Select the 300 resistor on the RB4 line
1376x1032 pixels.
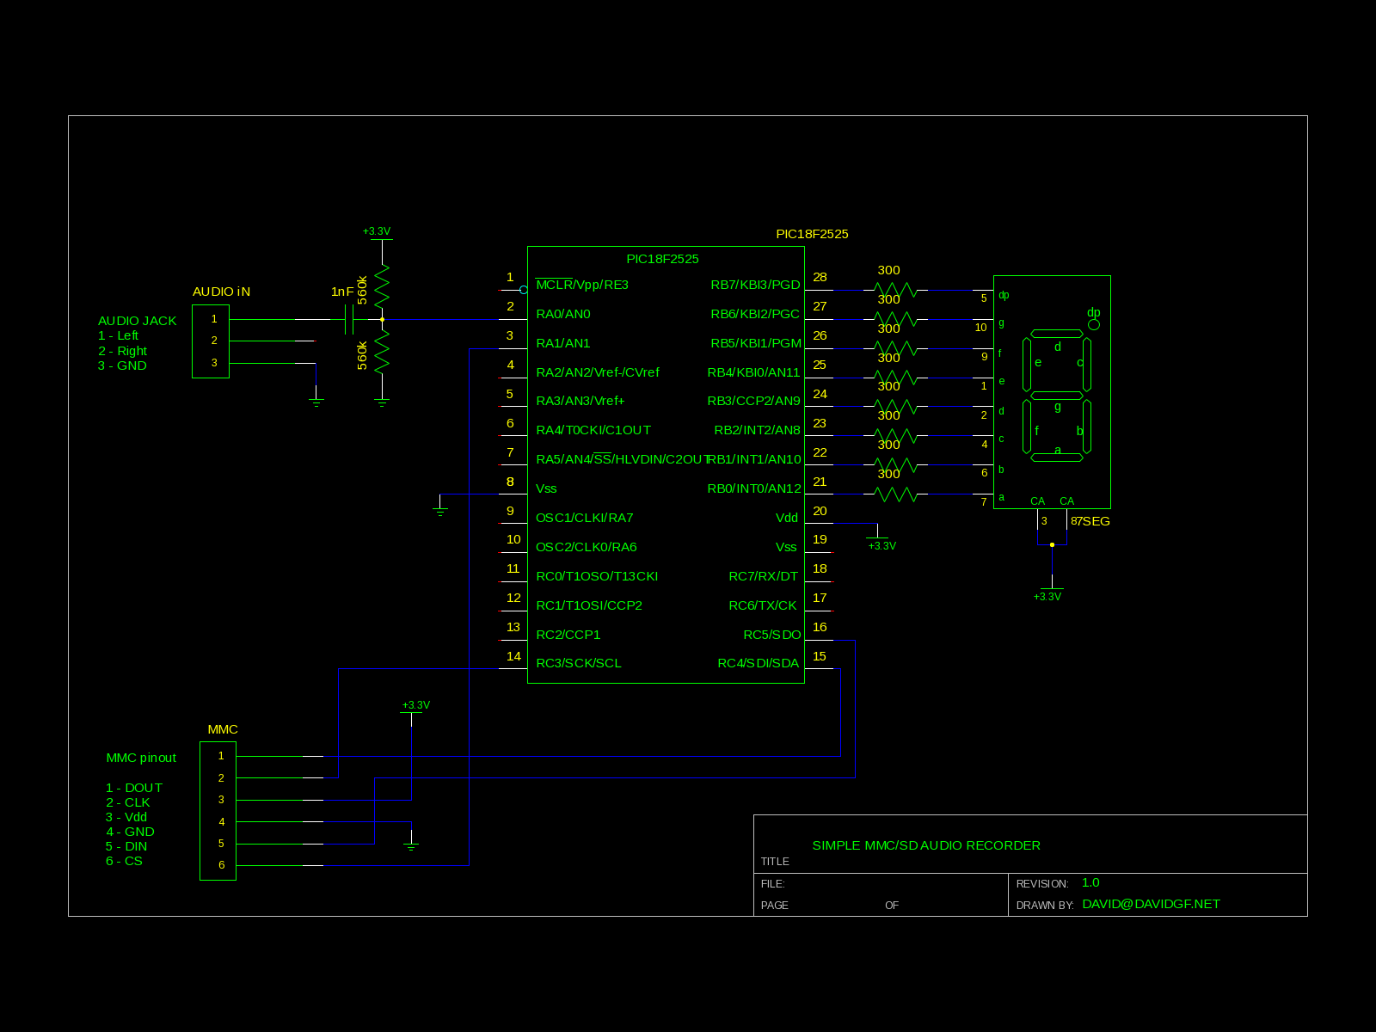pos(895,378)
